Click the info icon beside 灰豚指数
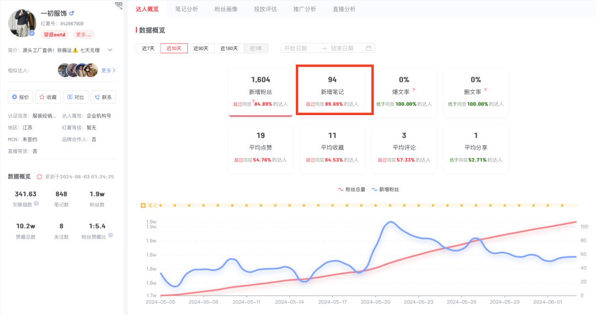Viewport: 596px width, 315px height. (x=36, y=203)
